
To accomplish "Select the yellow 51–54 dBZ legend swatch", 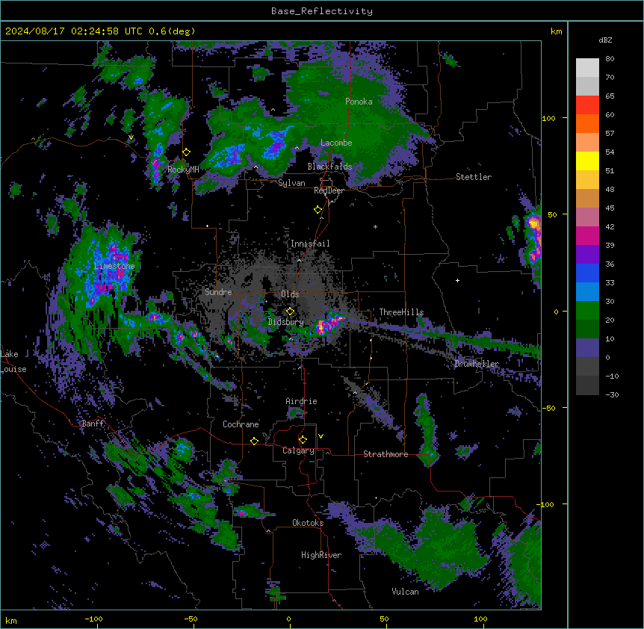I will (x=587, y=161).
